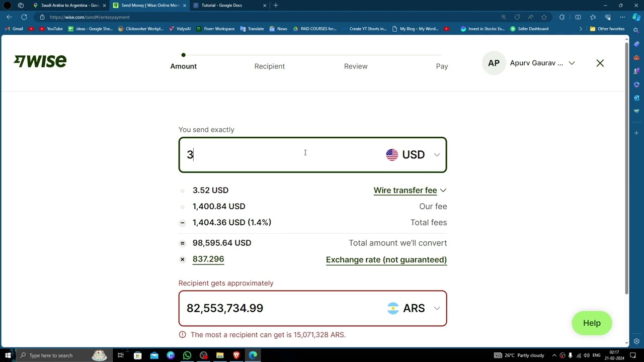Show hidden system tray icons
Viewport: 644px width, 362px height.
554,355
